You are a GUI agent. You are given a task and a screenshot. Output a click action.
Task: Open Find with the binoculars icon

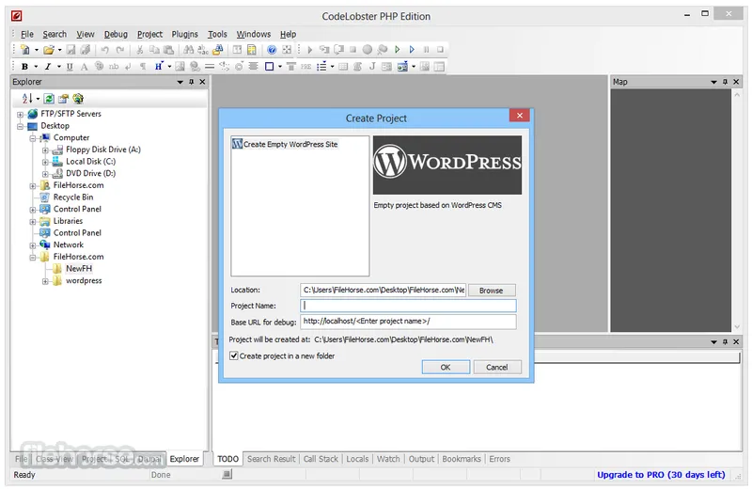tap(189, 50)
